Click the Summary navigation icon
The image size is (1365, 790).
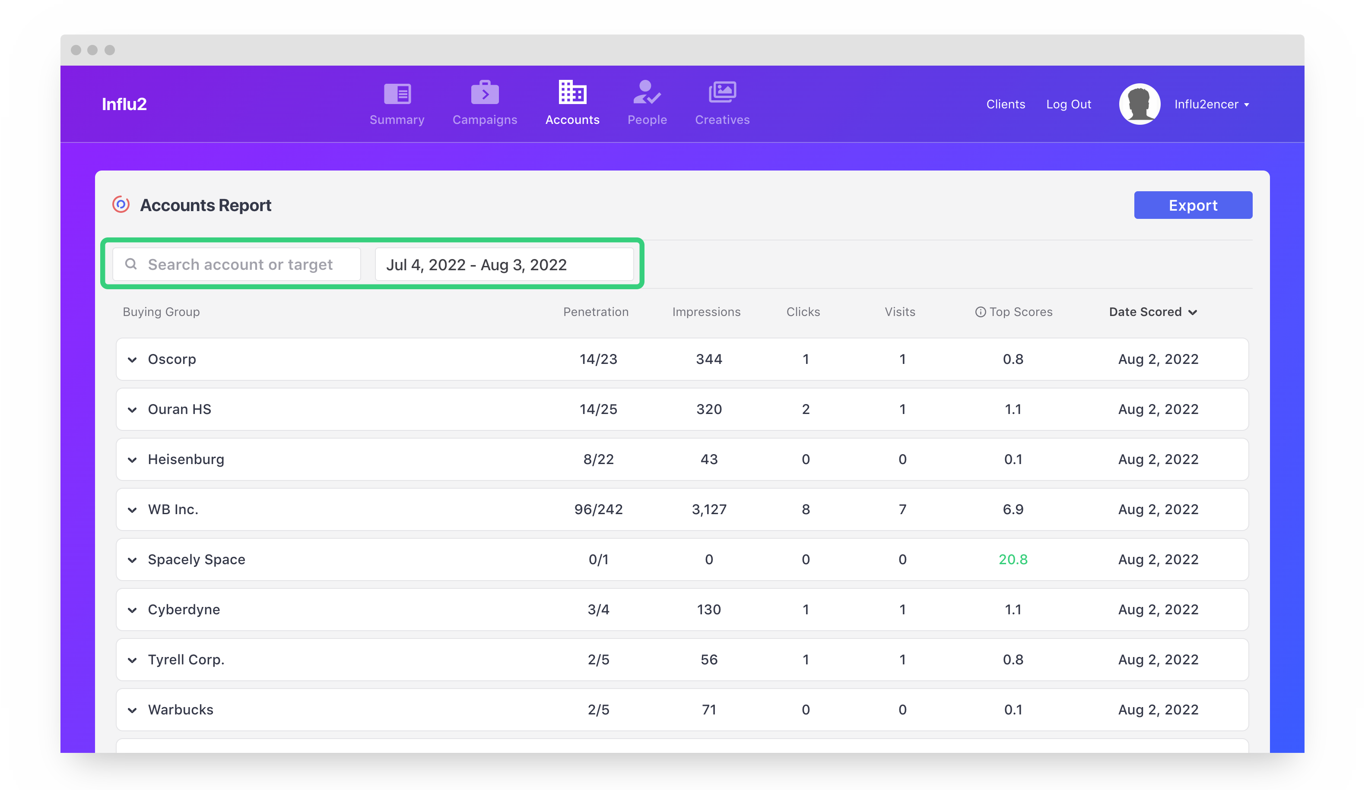(397, 94)
